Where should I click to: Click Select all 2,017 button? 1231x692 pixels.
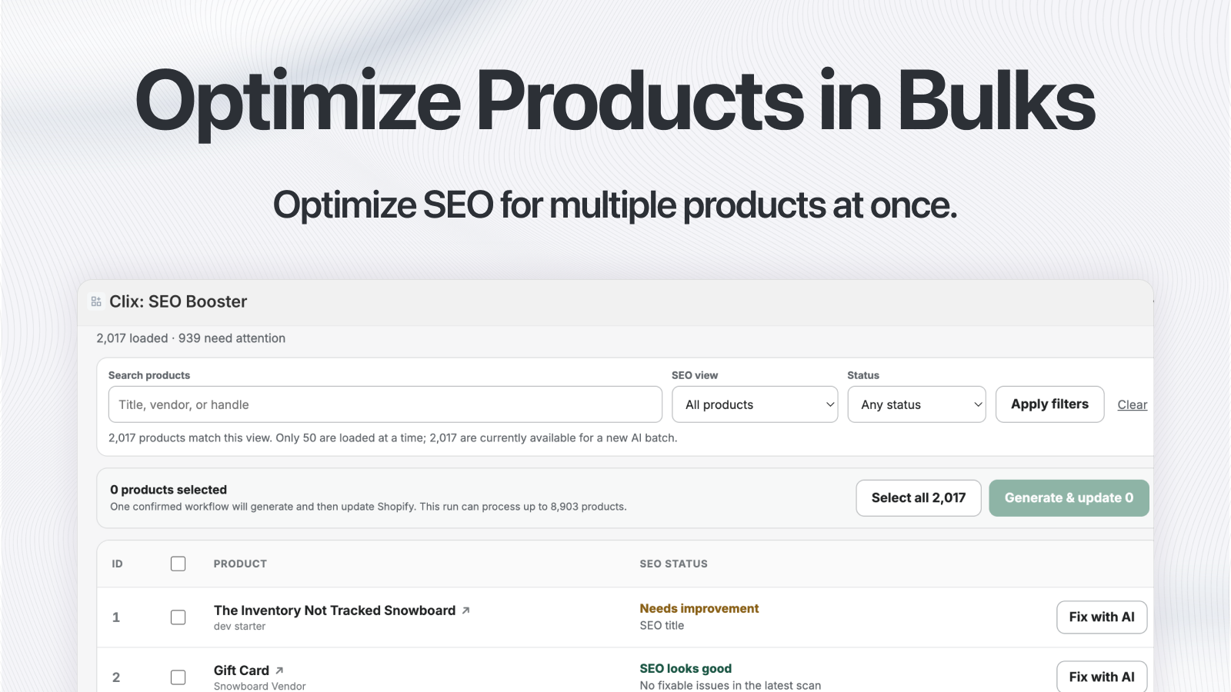tap(919, 498)
